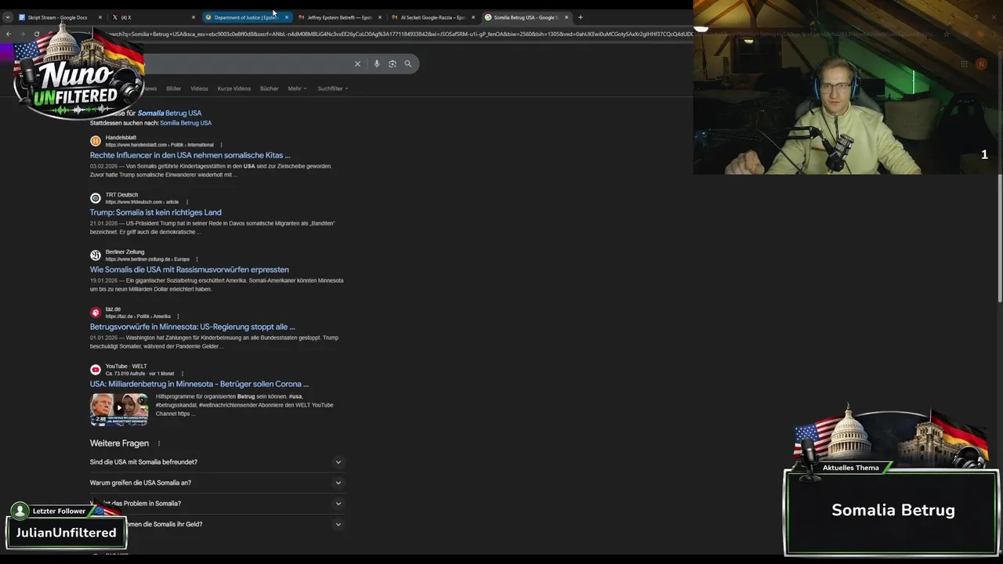The height and width of the screenshot is (564, 1003).
Task: Close the Somilia Betrug USA tab
Action: click(x=567, y=17)
